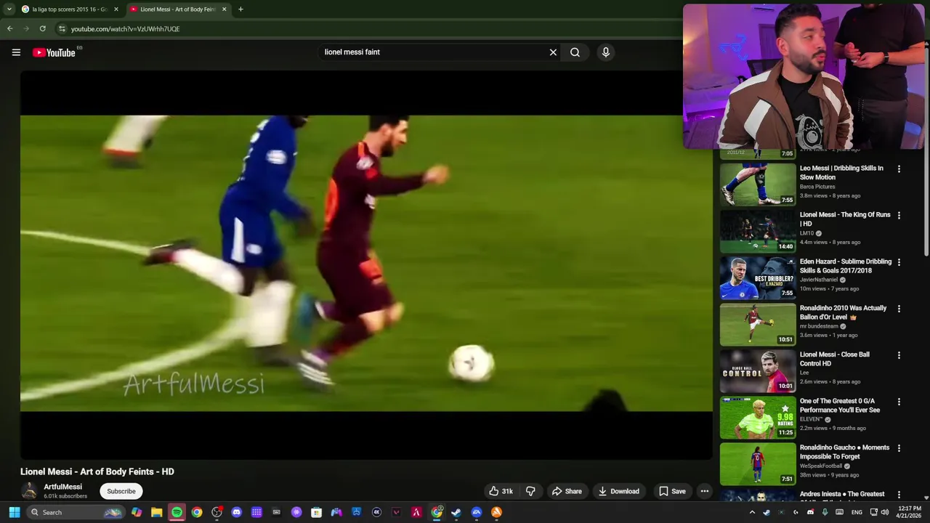Start voice search with the microphone
Viewport: 930px width, 523px height.
point(606,52)
